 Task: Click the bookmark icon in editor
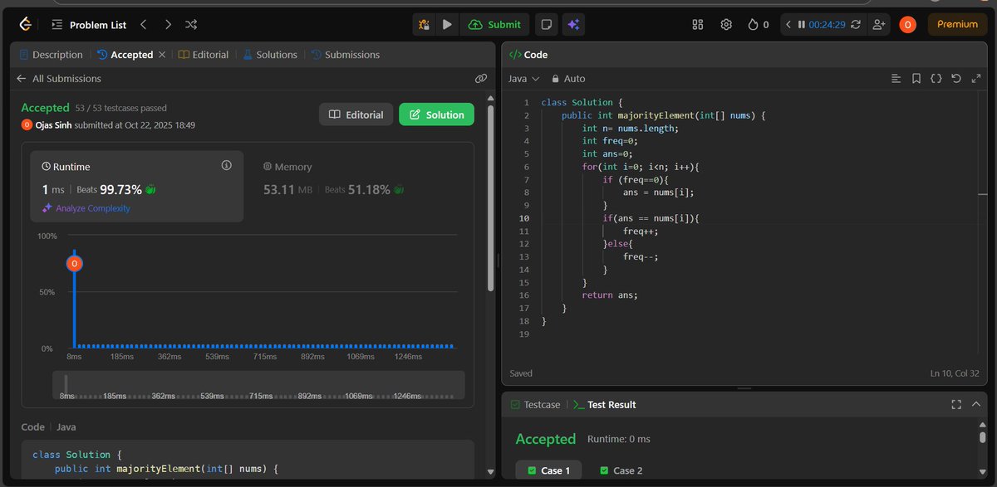[x=916, y=79]
